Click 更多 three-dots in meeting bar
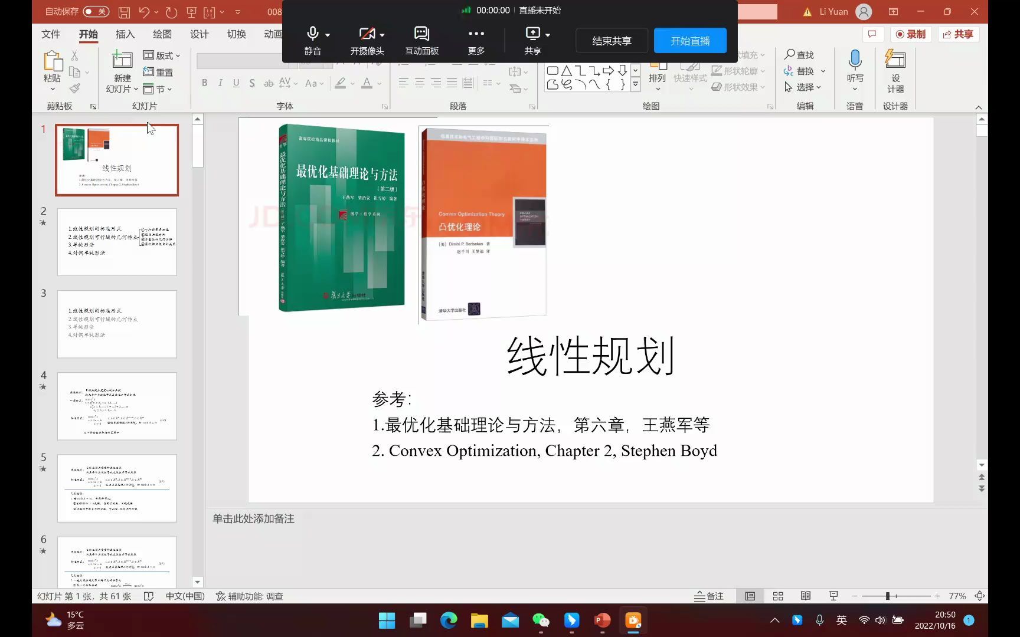Viewport: 1020px width, 637px height. click(x=476, y=41)
